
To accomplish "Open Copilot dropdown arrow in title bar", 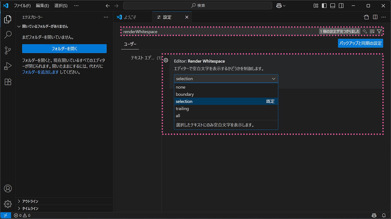I will point(284,5).
